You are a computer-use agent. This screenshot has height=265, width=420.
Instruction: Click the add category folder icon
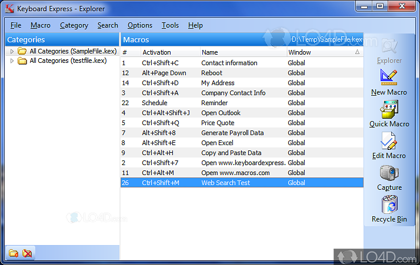(x=14, y=253)
